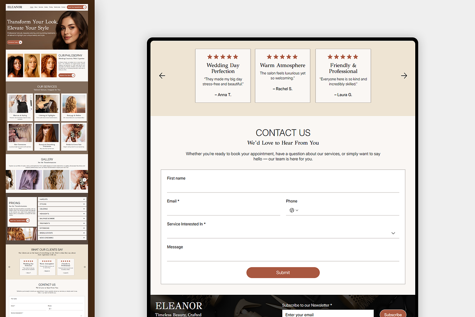The height and width of the screenshot is (317, 475).
Task: Select the Wedding Day Perfection review card
Action: click(223, 76)
